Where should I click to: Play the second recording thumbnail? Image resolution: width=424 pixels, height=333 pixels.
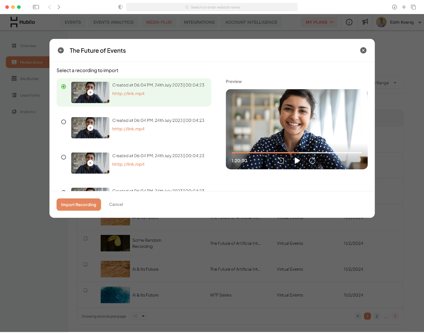coord(90,128)
